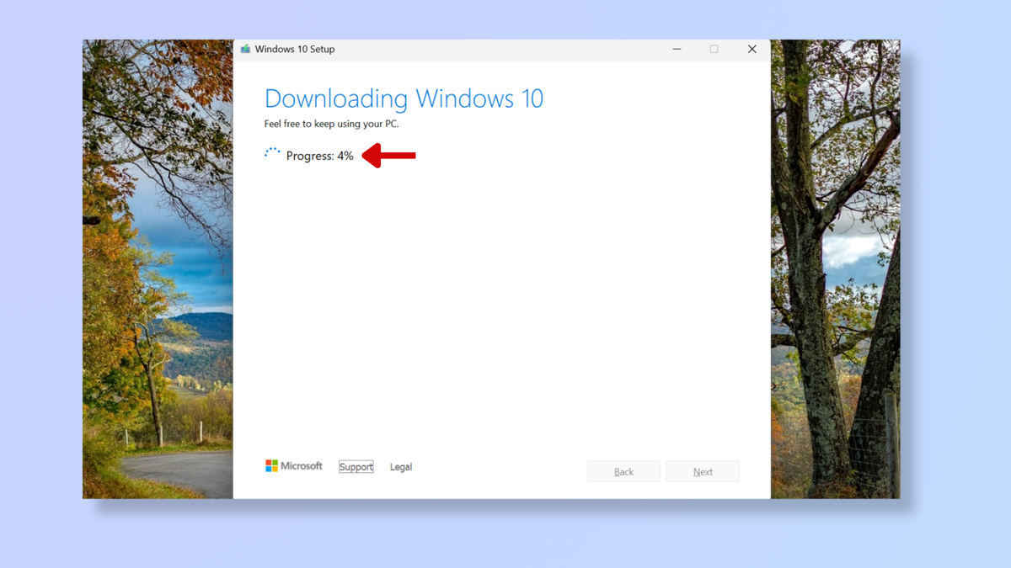This screenshot has width=1011, height=568.
Task: Select the 'Downloading Windows 10' heading
Action: point(404,98)
